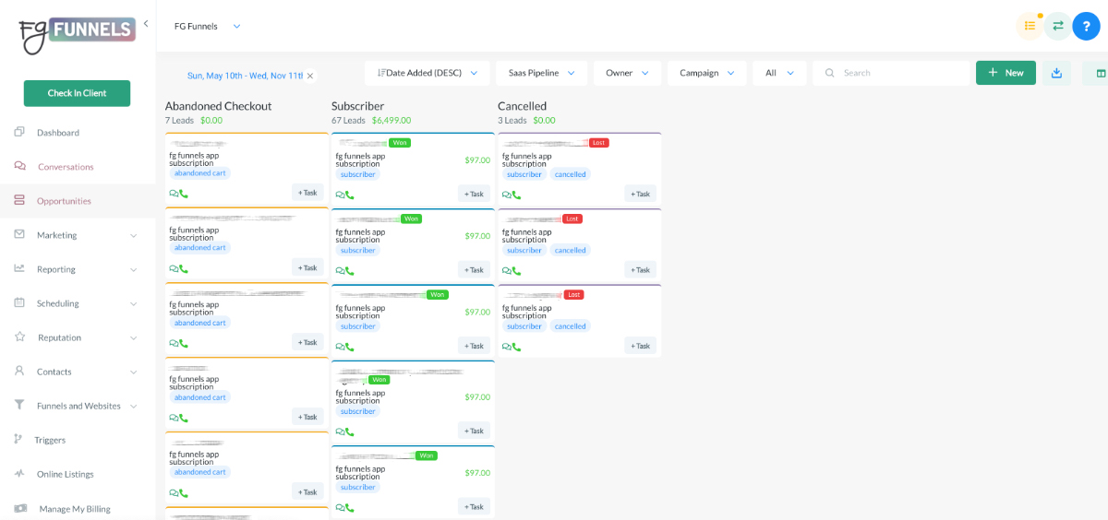Select the Opportunities icon in sidebar
This screenshot has height=520, width=1108.
[x=19, y=200]
